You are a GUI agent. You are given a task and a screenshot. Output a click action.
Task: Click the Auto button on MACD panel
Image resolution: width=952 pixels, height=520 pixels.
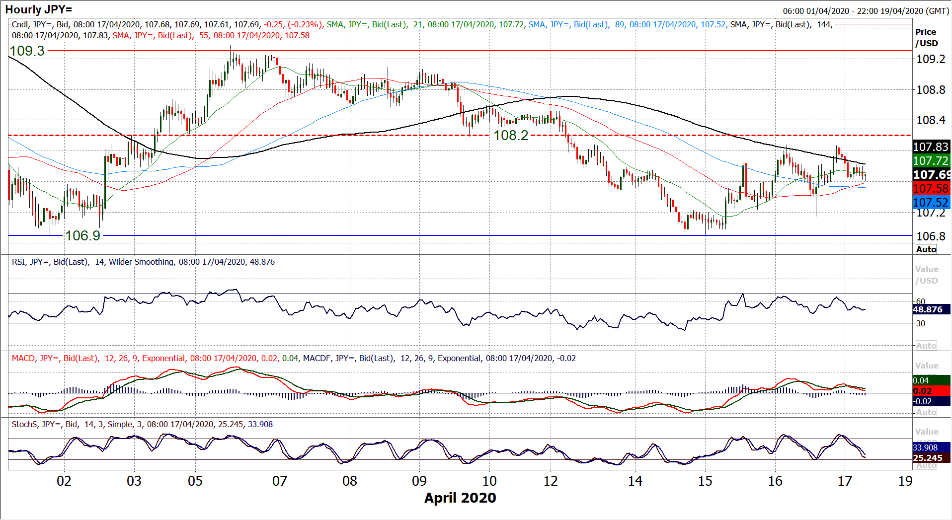[x=926, y=412]
